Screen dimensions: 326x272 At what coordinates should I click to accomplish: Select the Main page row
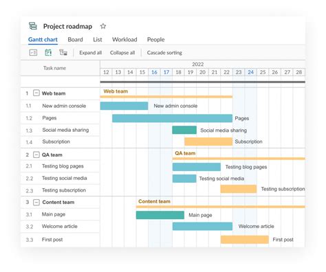click(60, 214)
